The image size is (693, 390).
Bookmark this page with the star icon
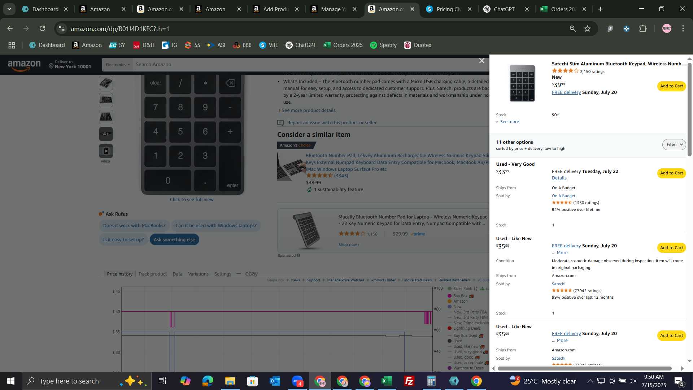[588, 29]
